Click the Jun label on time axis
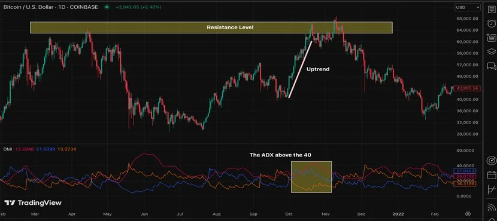The height and width of the screenshot is (221, 497). 144,214
